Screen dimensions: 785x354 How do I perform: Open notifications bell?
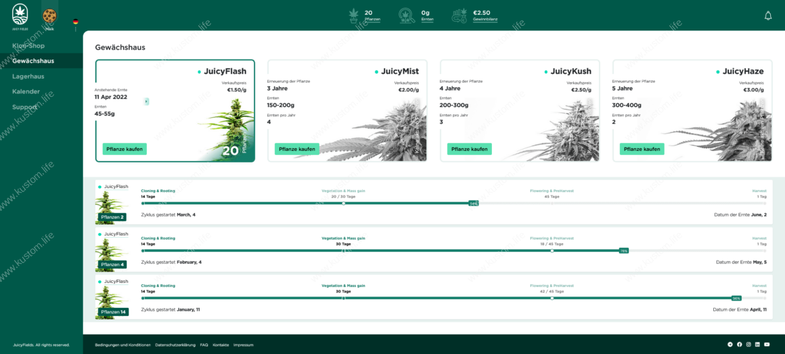tap(768, 16)
